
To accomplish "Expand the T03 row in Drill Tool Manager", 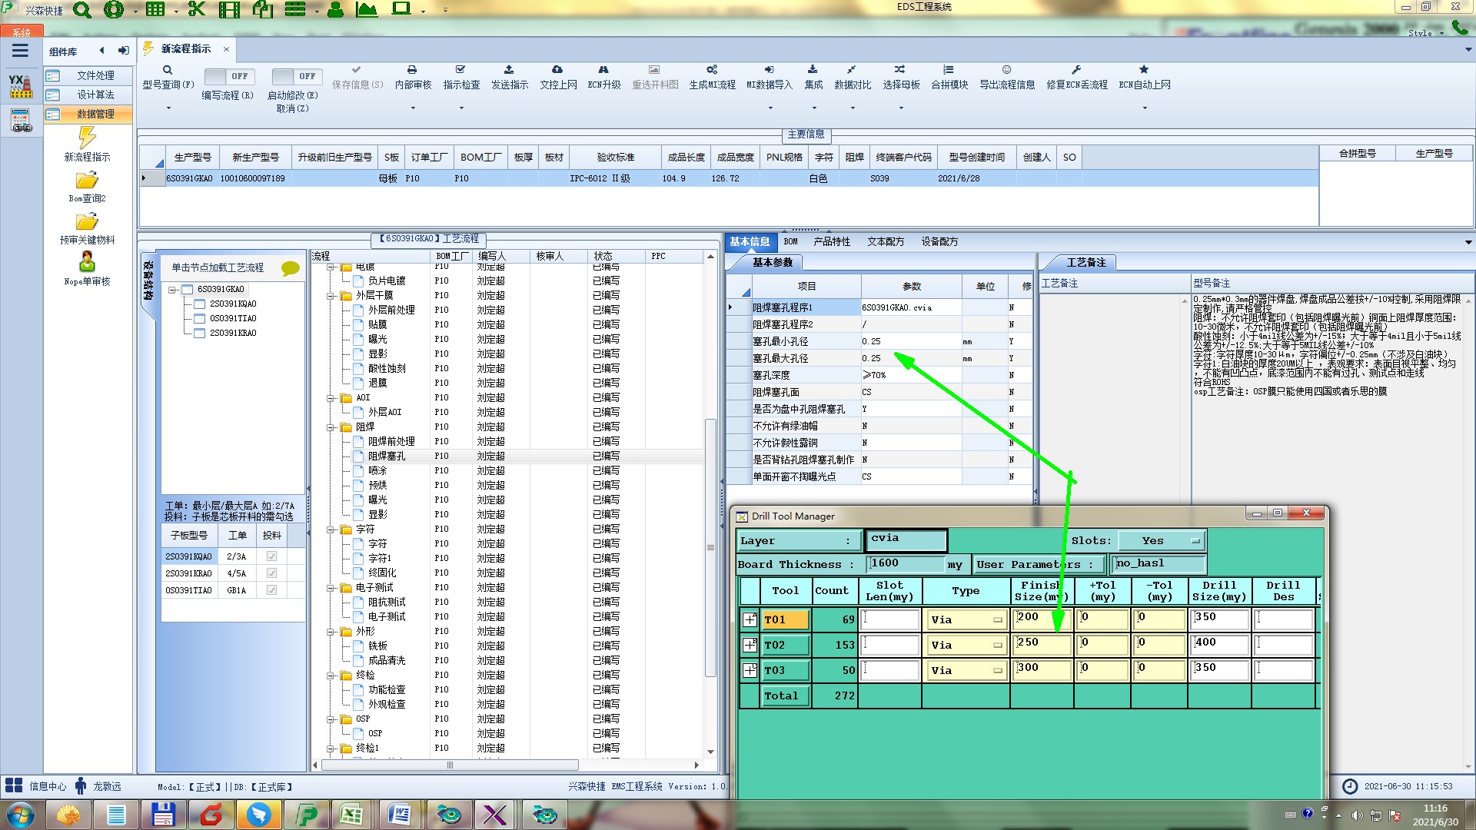I will coord(750,670).
